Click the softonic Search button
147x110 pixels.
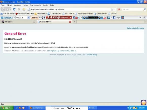[35, 18]
